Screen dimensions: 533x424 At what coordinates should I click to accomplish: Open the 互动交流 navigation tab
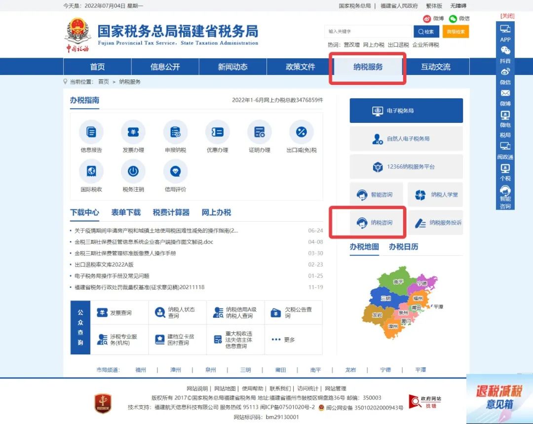tap(436, 67)
